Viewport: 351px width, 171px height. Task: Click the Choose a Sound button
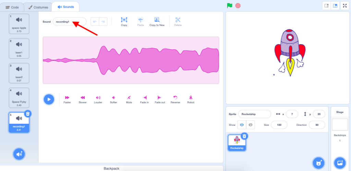click(19, 154)
